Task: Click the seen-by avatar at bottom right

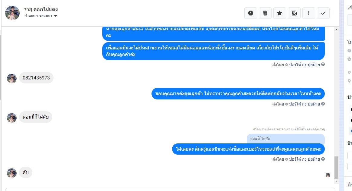Action: [x=328, y=175]
